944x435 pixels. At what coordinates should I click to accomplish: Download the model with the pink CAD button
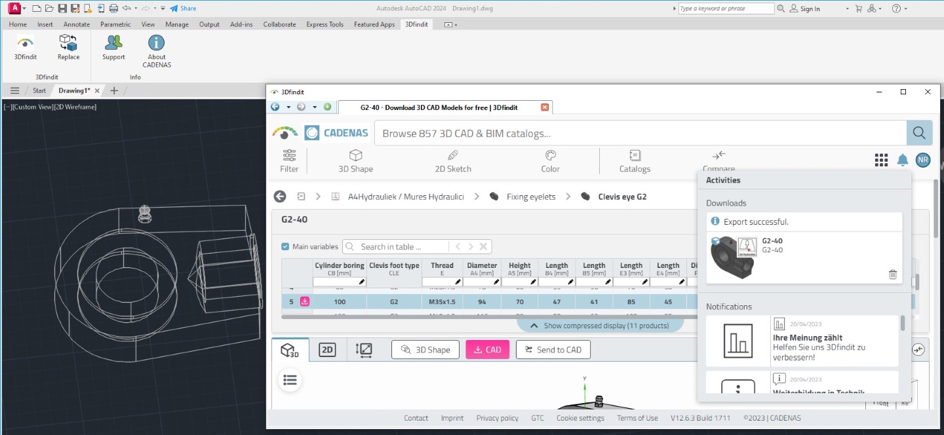pos(487,349)
